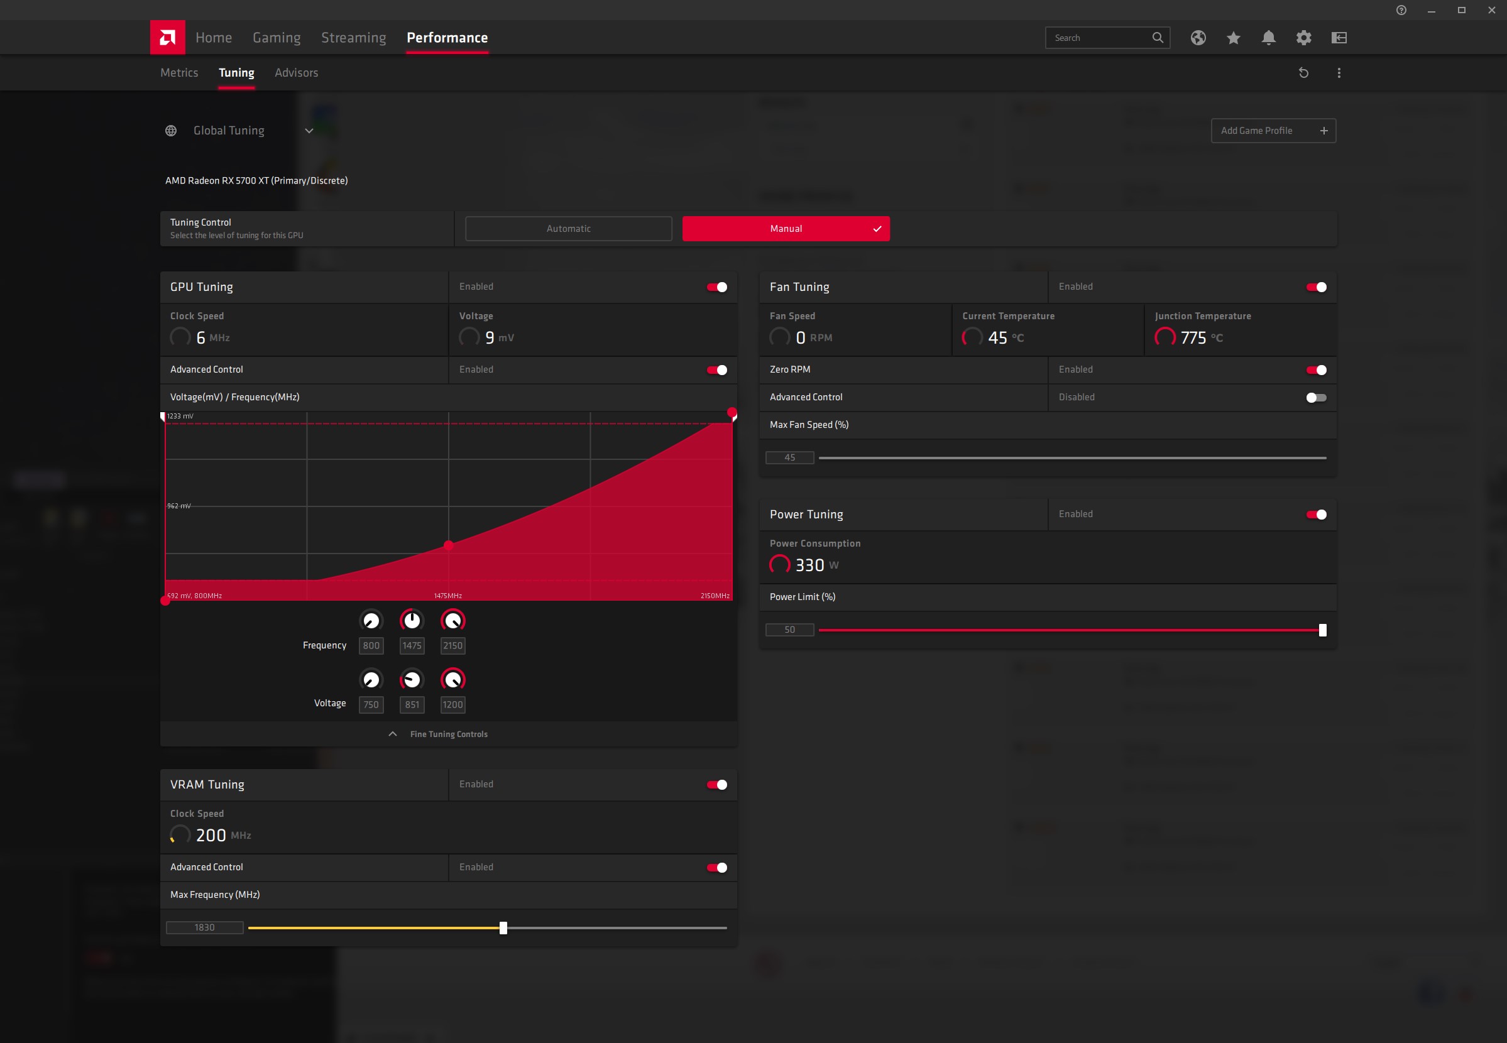This screenshot has width=1507, height=1043.
Task: Click the VRAM Clock Speed gauge icon
Action: (180, 835)
